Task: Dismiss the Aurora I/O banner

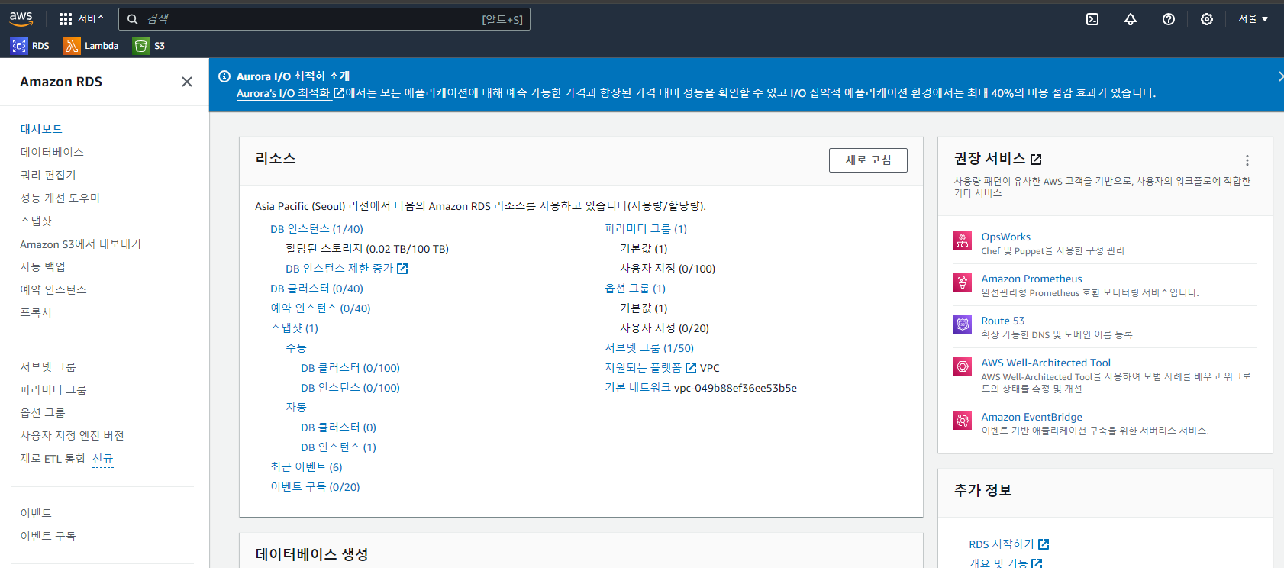Action: pyautogui.click(x=1280, y=76)
